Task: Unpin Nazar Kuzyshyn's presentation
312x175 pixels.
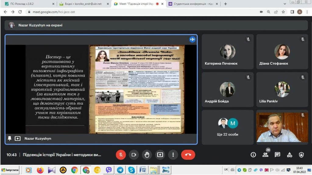Action: pos(10,139)
